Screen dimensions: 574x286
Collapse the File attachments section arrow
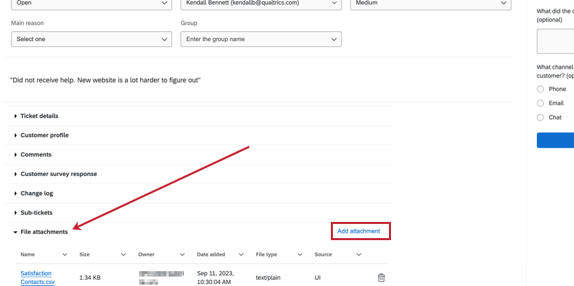click(16, 232)
